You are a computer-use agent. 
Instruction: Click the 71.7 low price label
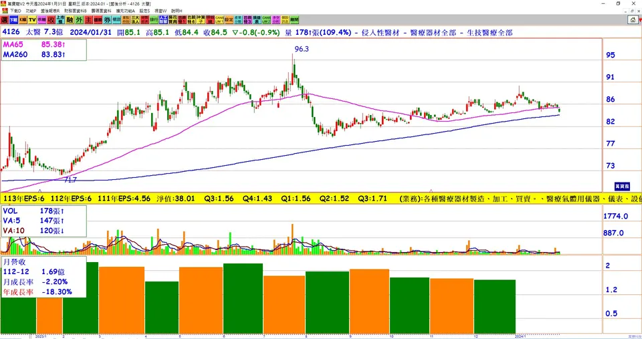pos(70,180)
